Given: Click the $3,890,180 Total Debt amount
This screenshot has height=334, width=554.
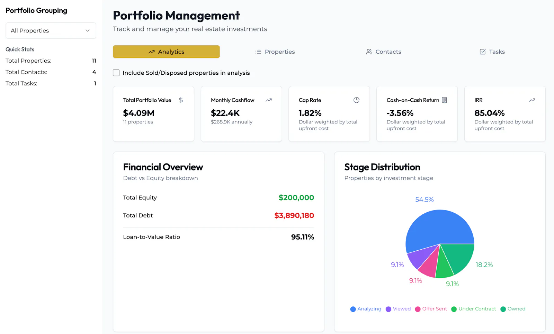Looking at the screenshot, I should [x=294, y=216].
